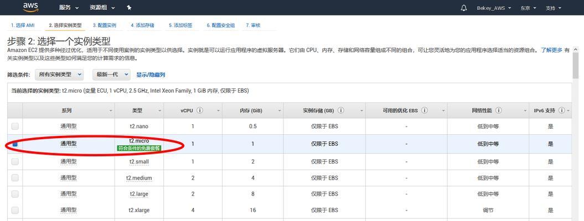Image resolution: width=584 pixels, height=221 pixels.
Task: Sort by the 内存 (GiB) column arrow
Action: point(280,110)
